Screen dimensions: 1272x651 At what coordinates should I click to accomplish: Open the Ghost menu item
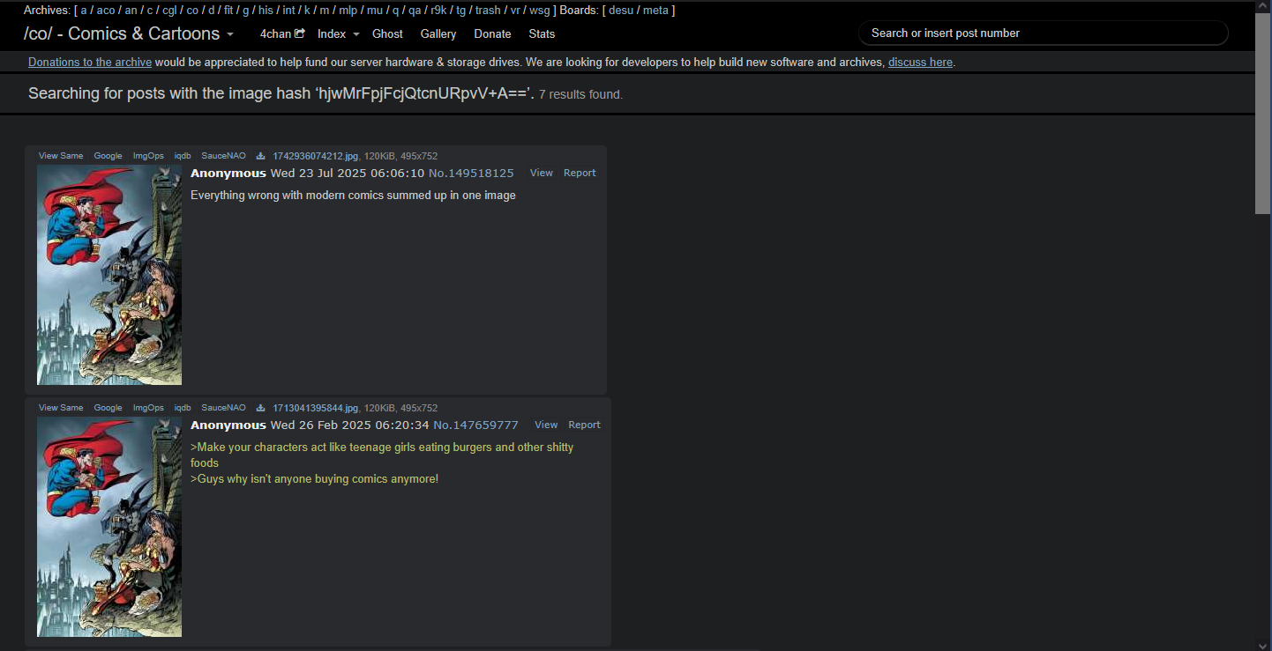pos(387,33)
